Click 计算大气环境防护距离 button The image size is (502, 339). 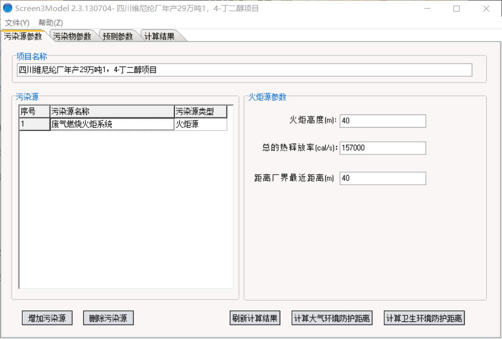332,318
